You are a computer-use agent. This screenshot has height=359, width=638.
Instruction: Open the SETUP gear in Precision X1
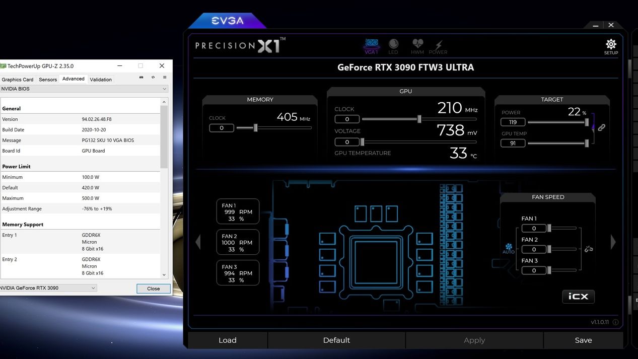tap(611, 46)
